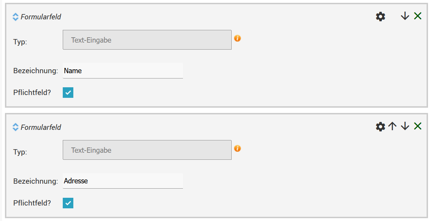Remove the Adresse form field
Viewport: 434px width, 221px height.
tap(417, 126)
